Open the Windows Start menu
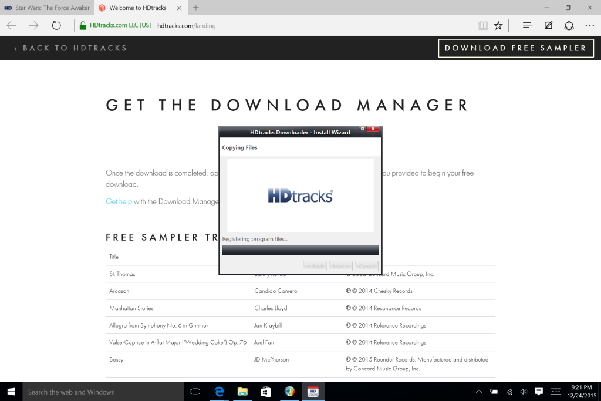 point(11,392)
